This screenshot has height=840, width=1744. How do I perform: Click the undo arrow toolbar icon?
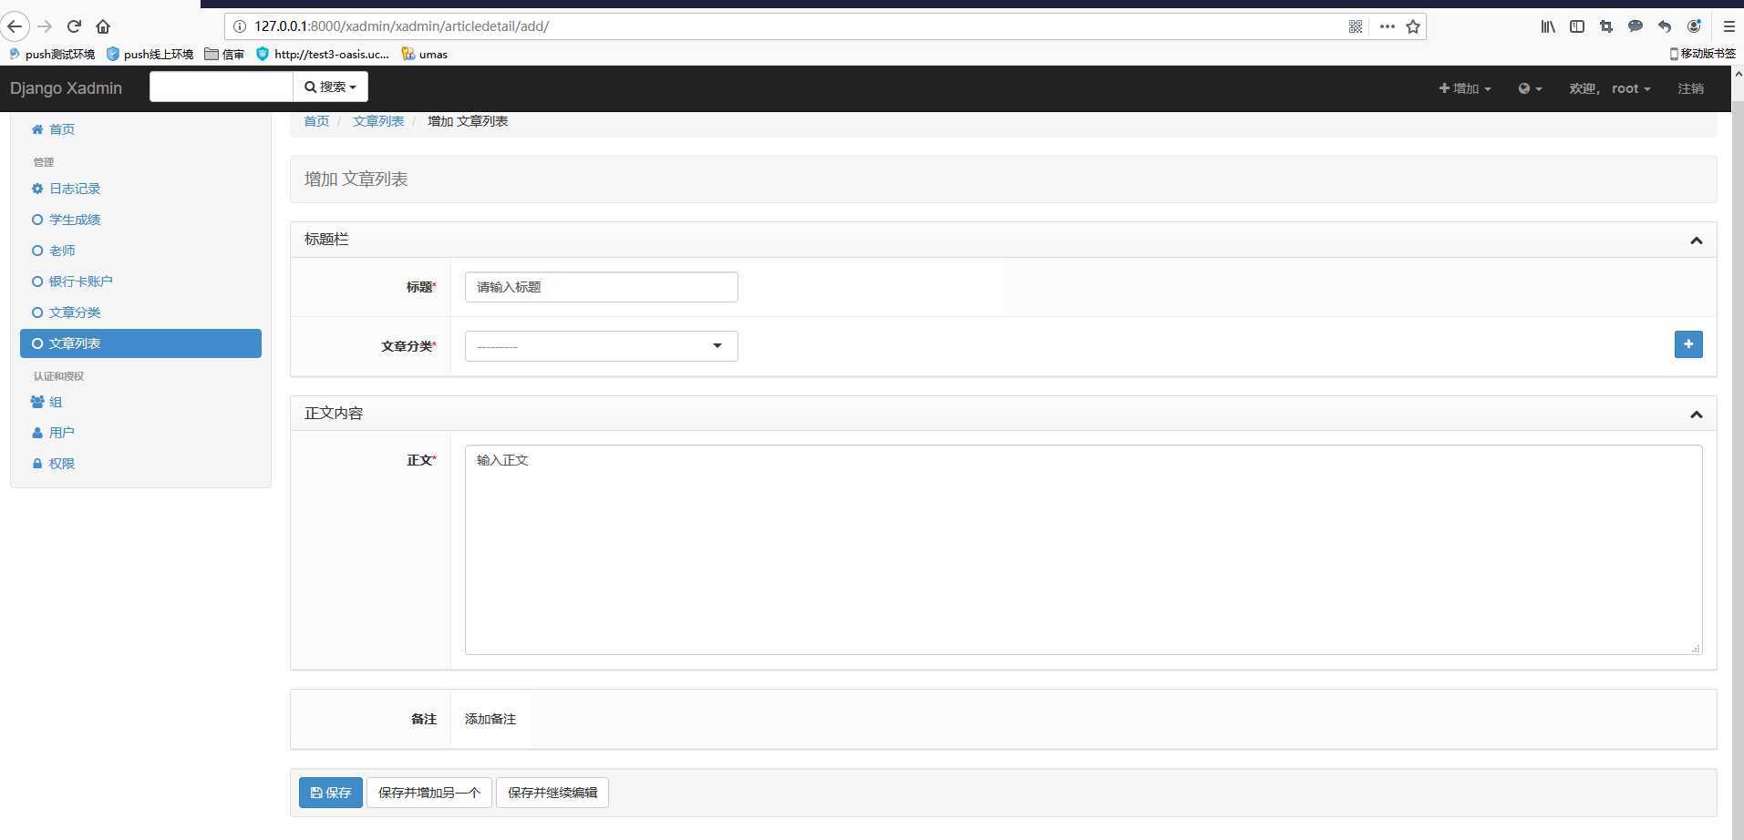1665,26
